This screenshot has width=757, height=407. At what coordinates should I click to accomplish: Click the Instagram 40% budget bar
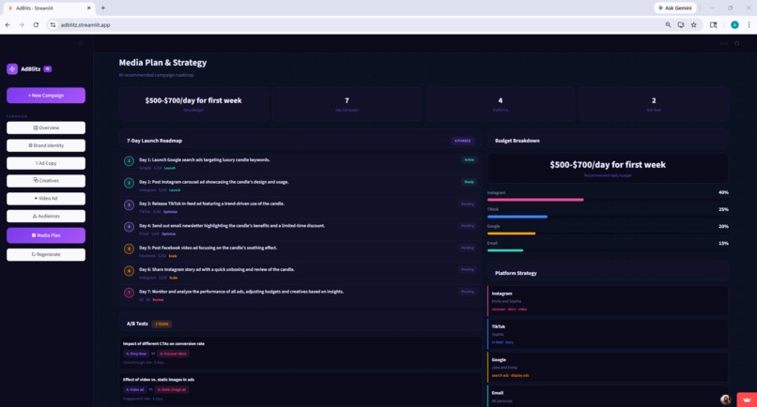pos(608,200)
